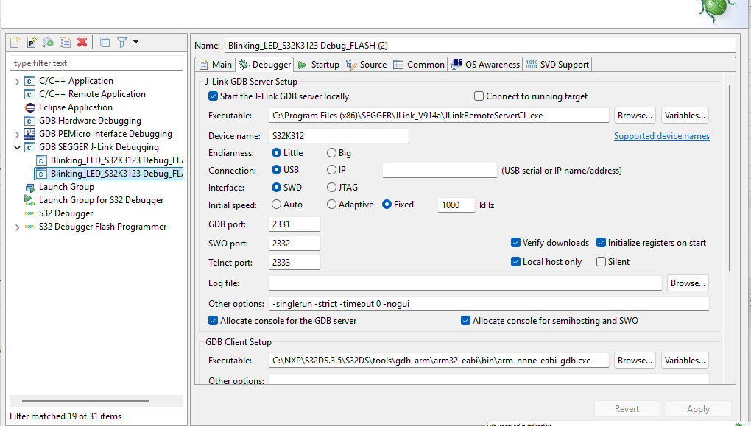
Task: Select Launch Group icon
Action: (29, 187)
